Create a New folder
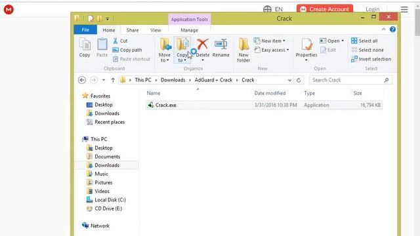The height and width of the screenshot is (236, 420). pyautogui.click(x=243, y=50)
